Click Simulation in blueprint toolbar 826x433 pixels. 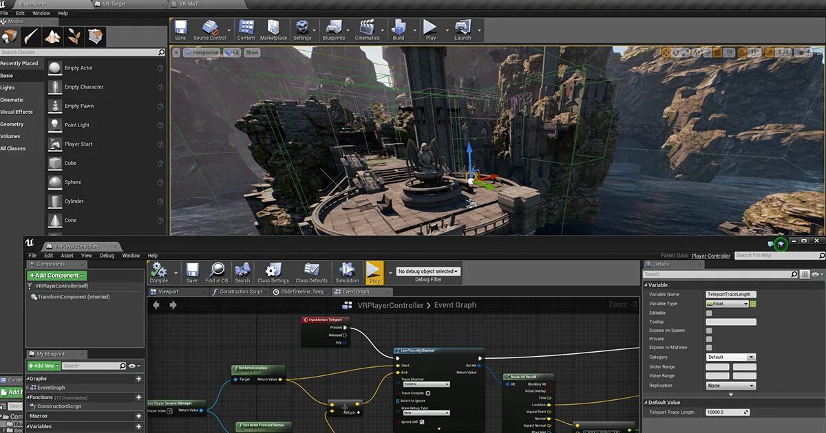pos(347,272)
